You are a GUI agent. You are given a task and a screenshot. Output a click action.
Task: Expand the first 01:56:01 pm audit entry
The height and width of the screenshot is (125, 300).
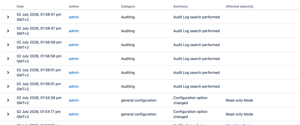pos(8,72)
